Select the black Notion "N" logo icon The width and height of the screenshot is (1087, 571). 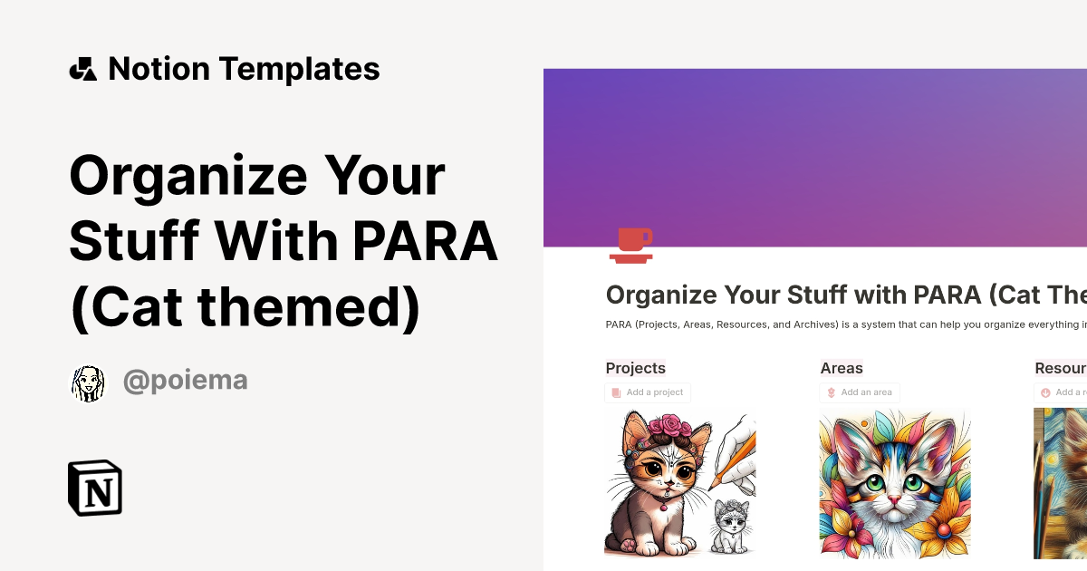[95, 488]
